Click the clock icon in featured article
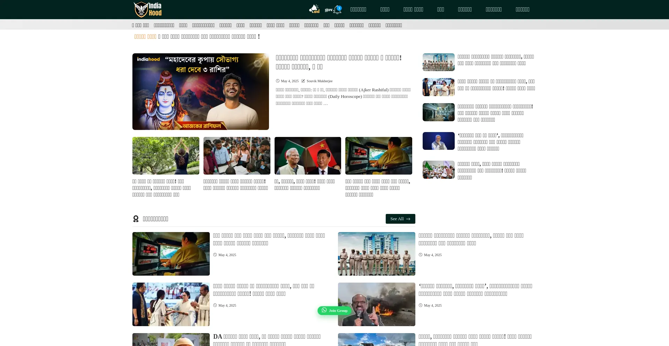Viewport: 669px width, 346px height. [x=278, y=81]
